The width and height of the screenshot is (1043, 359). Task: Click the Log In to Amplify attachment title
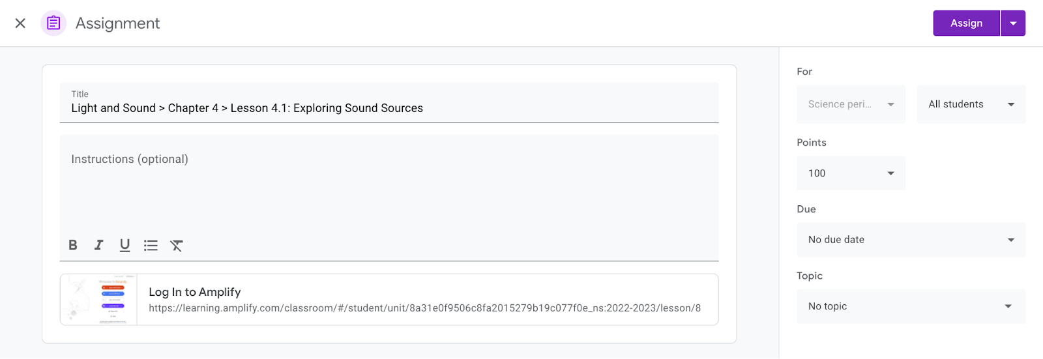coord(195,292)
